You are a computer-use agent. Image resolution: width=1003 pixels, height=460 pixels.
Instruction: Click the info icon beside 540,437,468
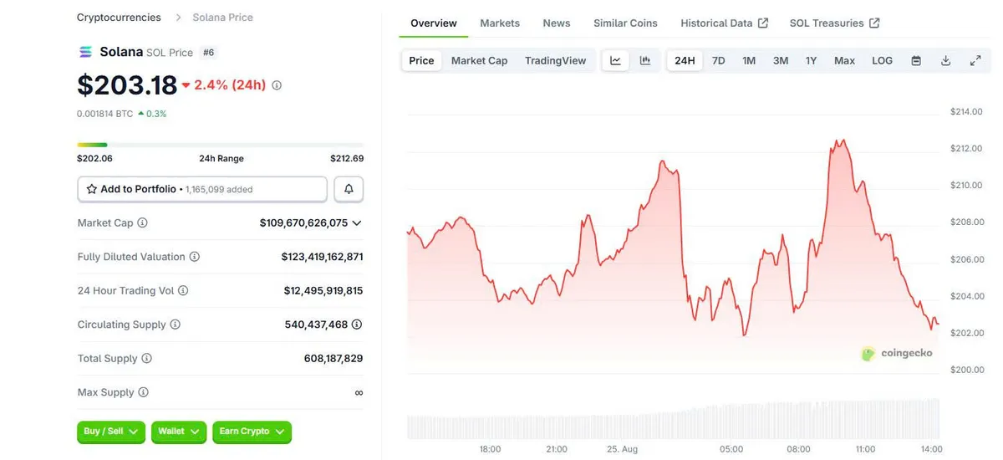point(357,325)
